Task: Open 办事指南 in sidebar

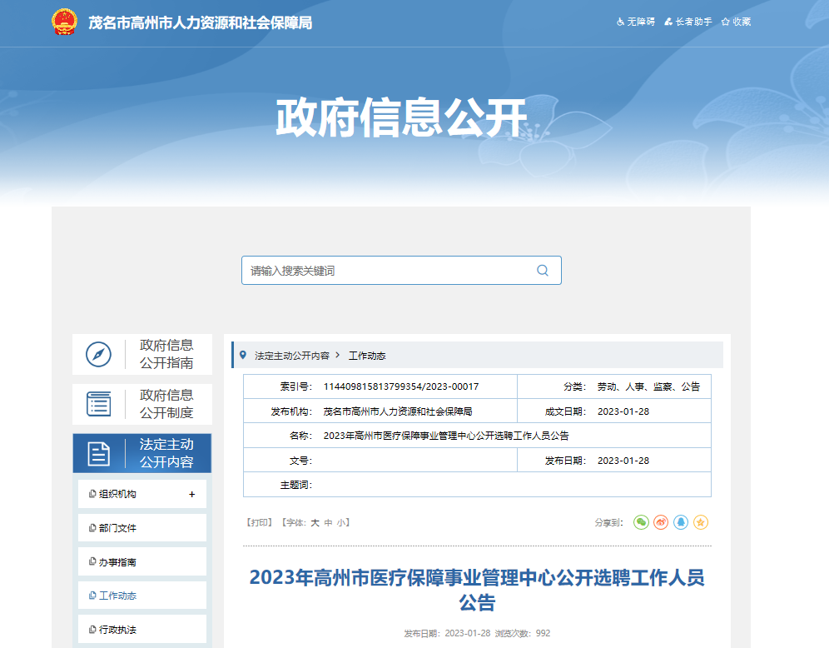Action: tap(117, 562)
